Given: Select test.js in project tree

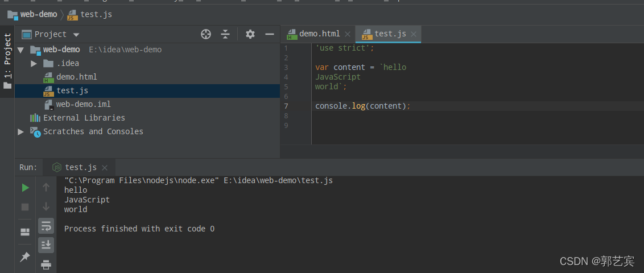Looking at the screenshot, I should click(72, 91).
